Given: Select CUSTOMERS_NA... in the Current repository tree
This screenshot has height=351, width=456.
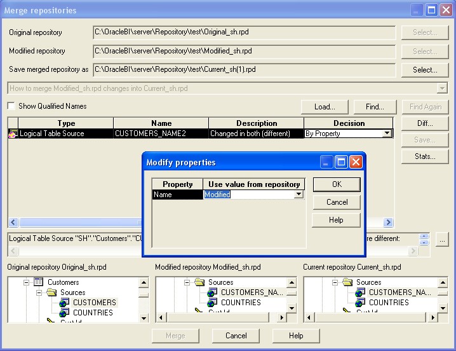Looking at the screenshot, I should pos(400,292).
